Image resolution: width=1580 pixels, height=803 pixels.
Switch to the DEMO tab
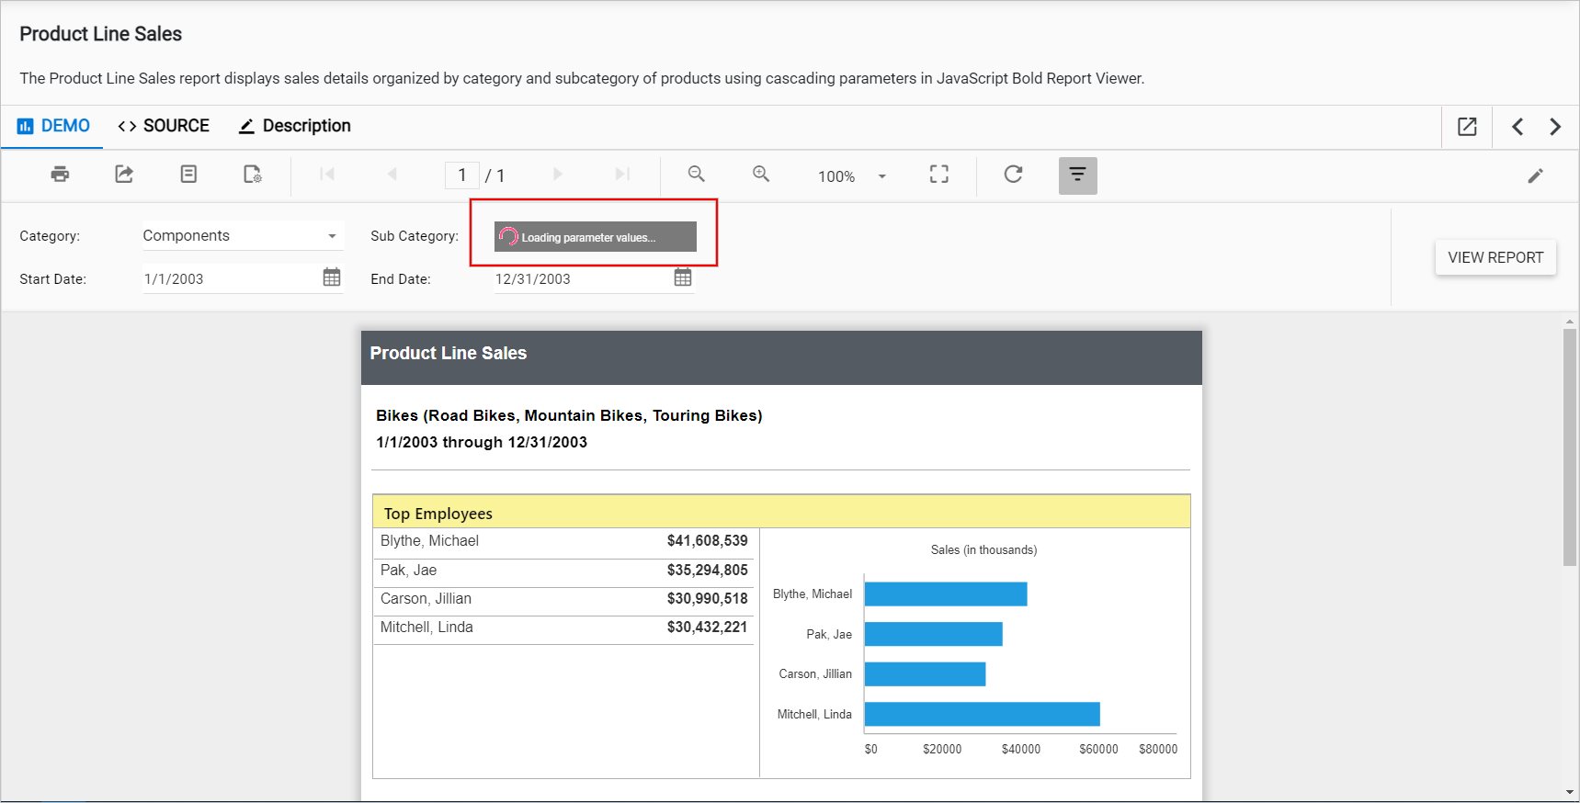point(53,126)
